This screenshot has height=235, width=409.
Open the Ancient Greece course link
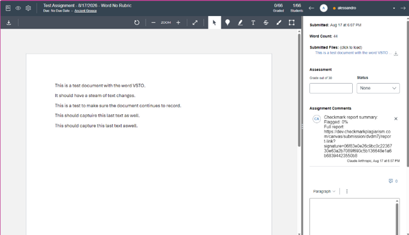coord(86,11)
